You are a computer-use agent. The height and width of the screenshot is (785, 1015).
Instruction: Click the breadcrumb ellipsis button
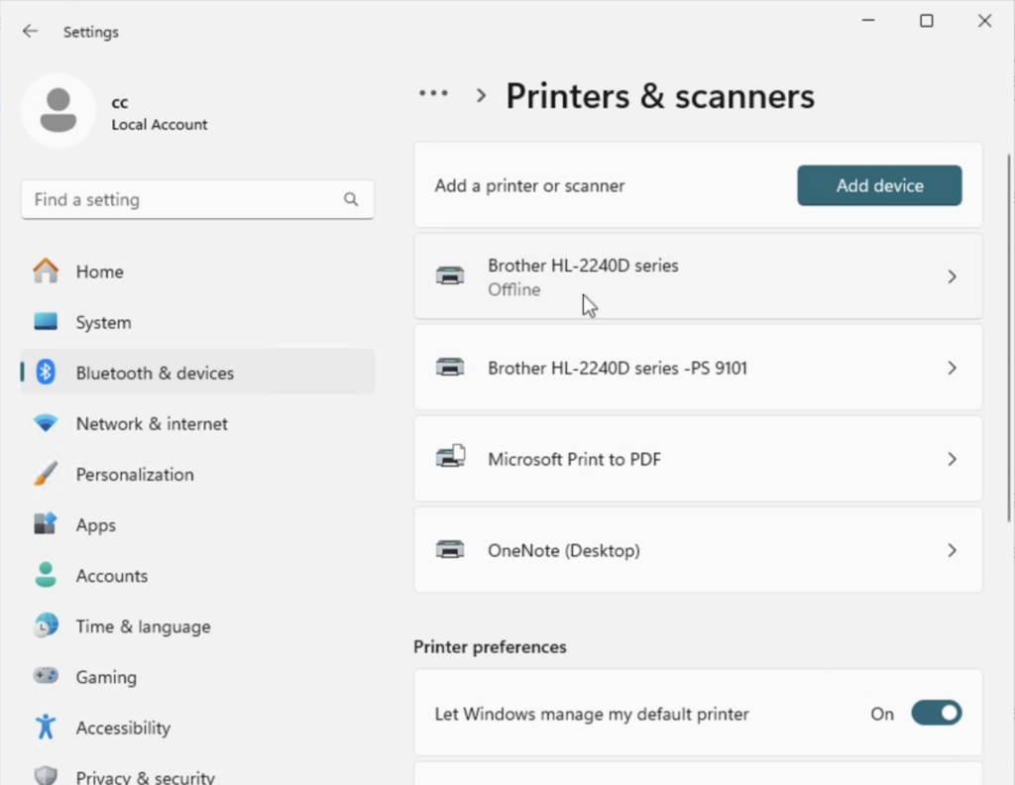point(433,94)
